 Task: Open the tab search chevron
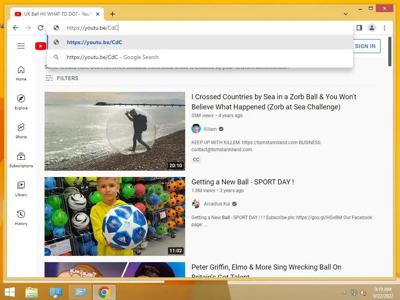coord(345,14)
